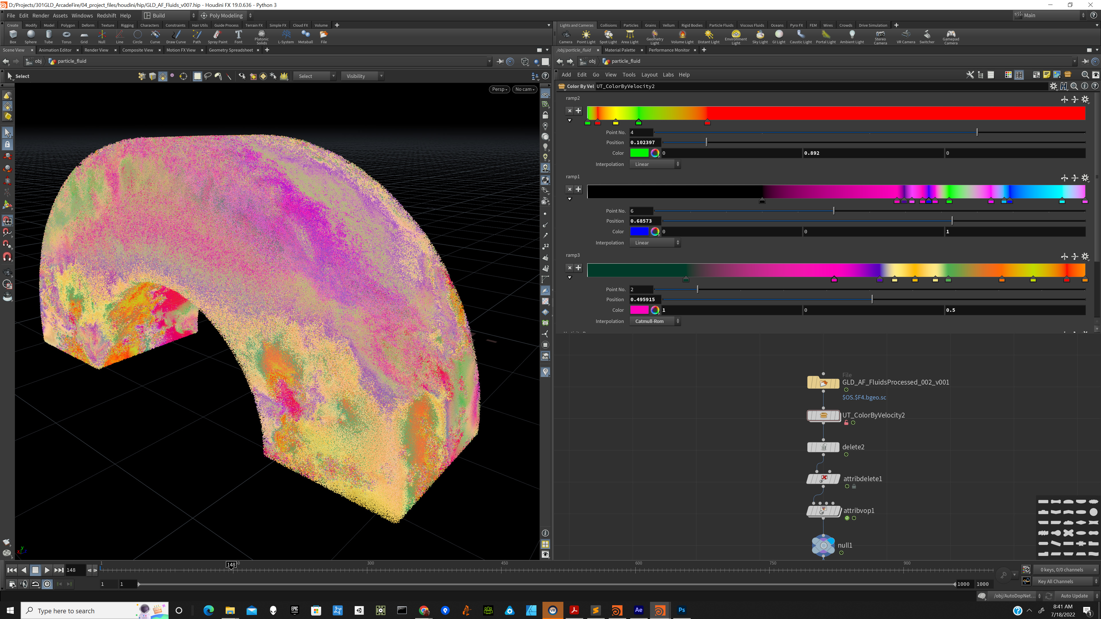This screenshot has height=619, width=1101.
Task: Open the Persp viewport menu
Action: click(x=499, y=89)
